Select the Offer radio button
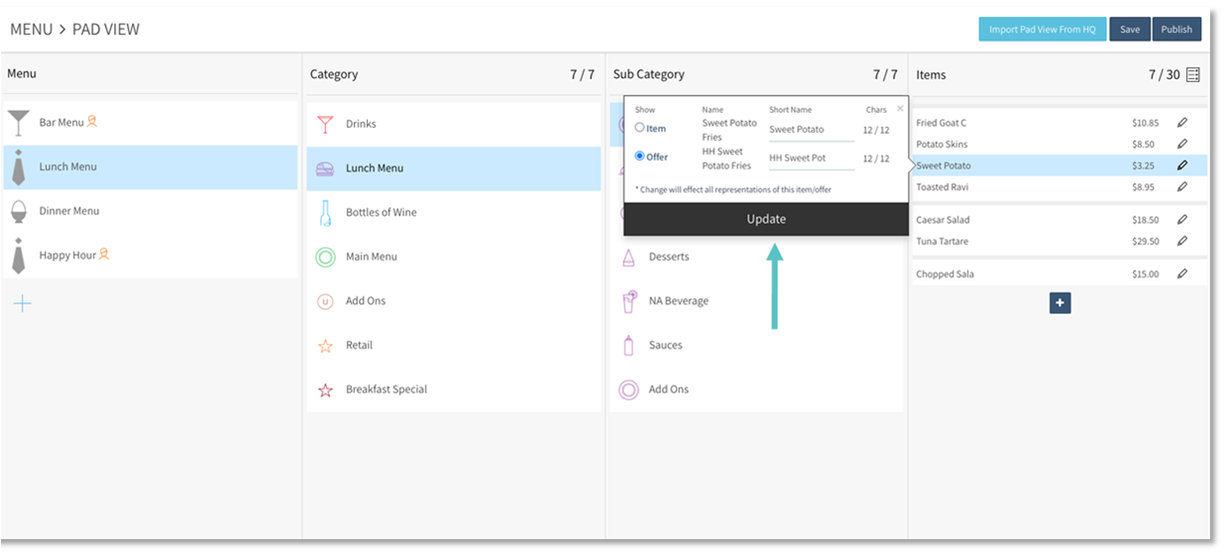 [x=640, y=157]
